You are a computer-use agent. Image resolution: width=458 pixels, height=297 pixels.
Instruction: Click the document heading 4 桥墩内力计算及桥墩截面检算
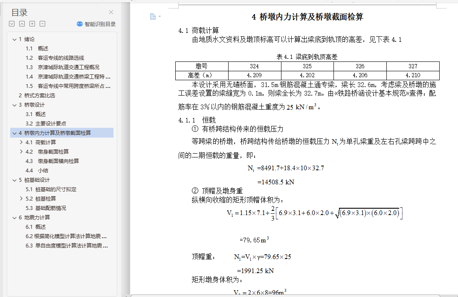(307, 17)
